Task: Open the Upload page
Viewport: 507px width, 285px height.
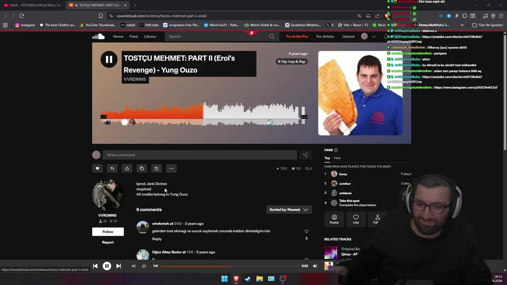Action: pyautogui.click(x=349, y=36)
